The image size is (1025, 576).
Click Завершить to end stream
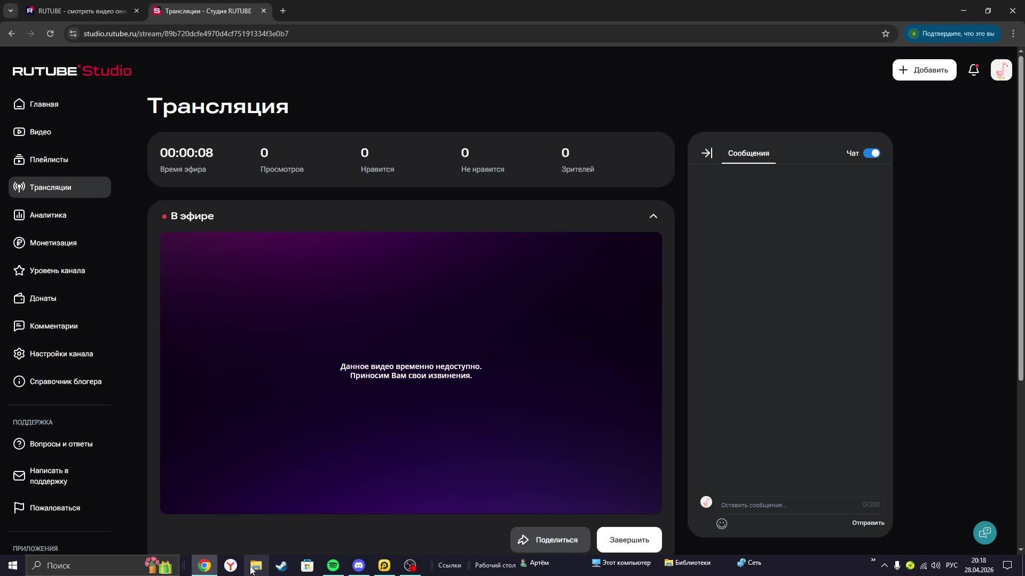point(629,540)
